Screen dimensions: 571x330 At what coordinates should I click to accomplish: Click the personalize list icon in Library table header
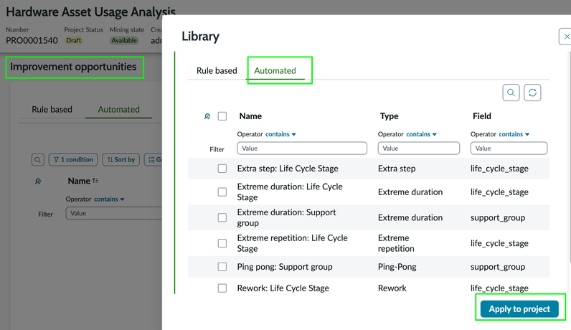[x=207, y=116]
